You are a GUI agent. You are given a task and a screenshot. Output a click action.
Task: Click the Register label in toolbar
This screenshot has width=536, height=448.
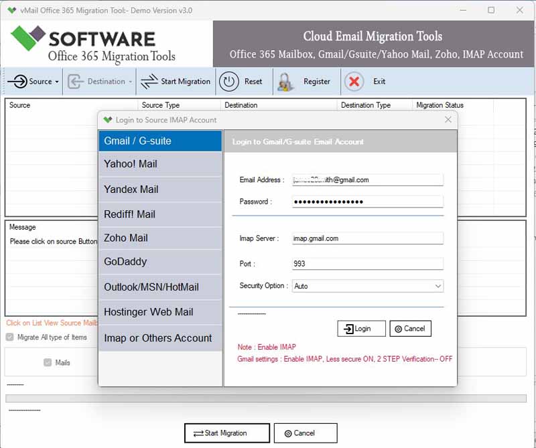click(x=317, y=81)
